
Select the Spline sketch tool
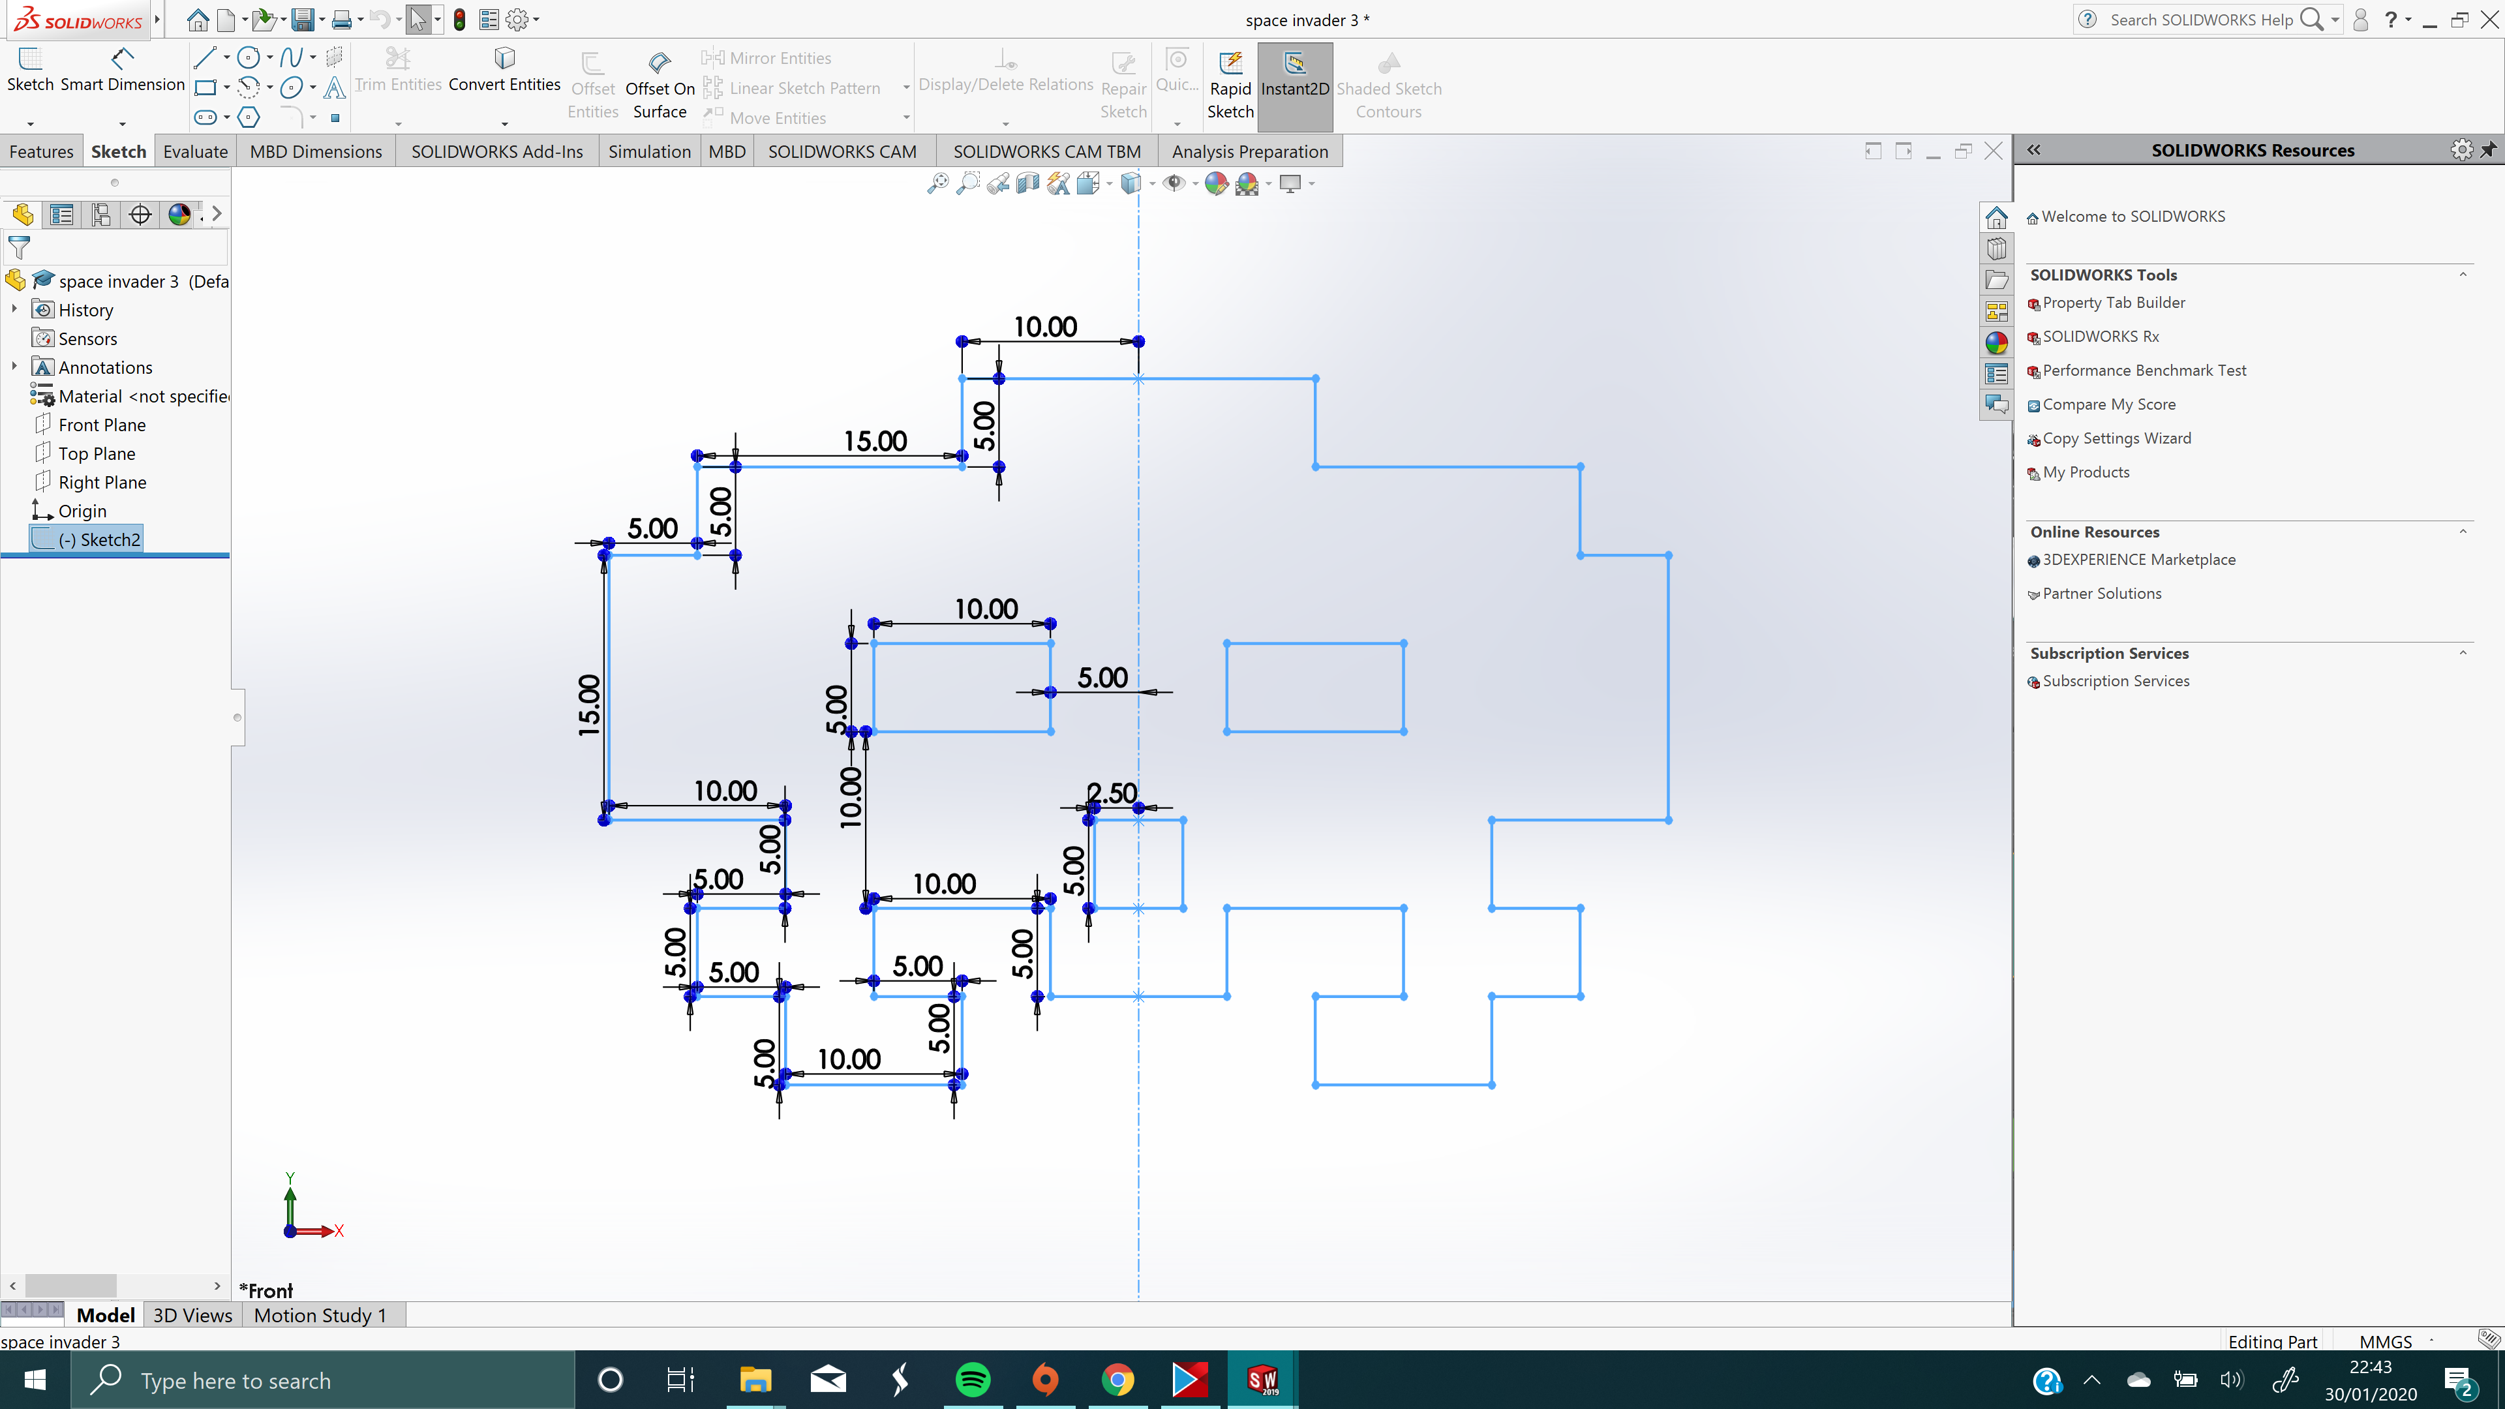tap(291, 57)
